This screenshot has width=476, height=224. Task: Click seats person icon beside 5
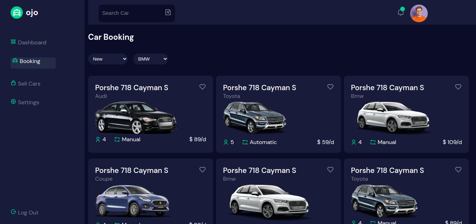(x=226, y=143)
